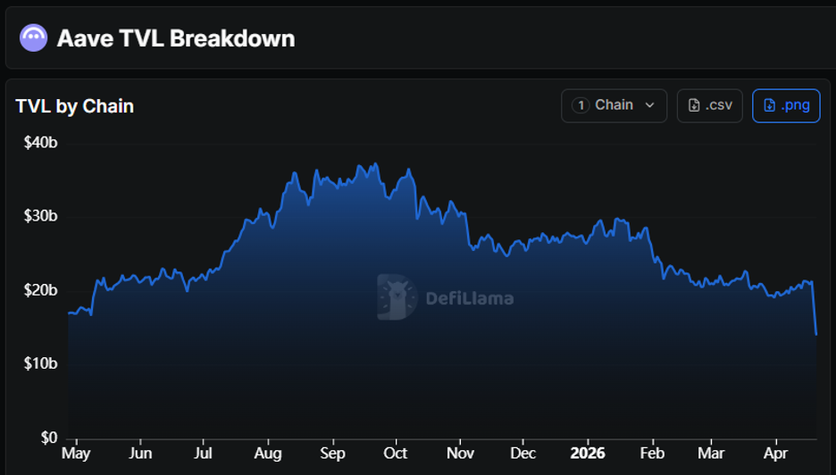
Task: Open the Chain filter dropdown
Action: coord(614,105)
